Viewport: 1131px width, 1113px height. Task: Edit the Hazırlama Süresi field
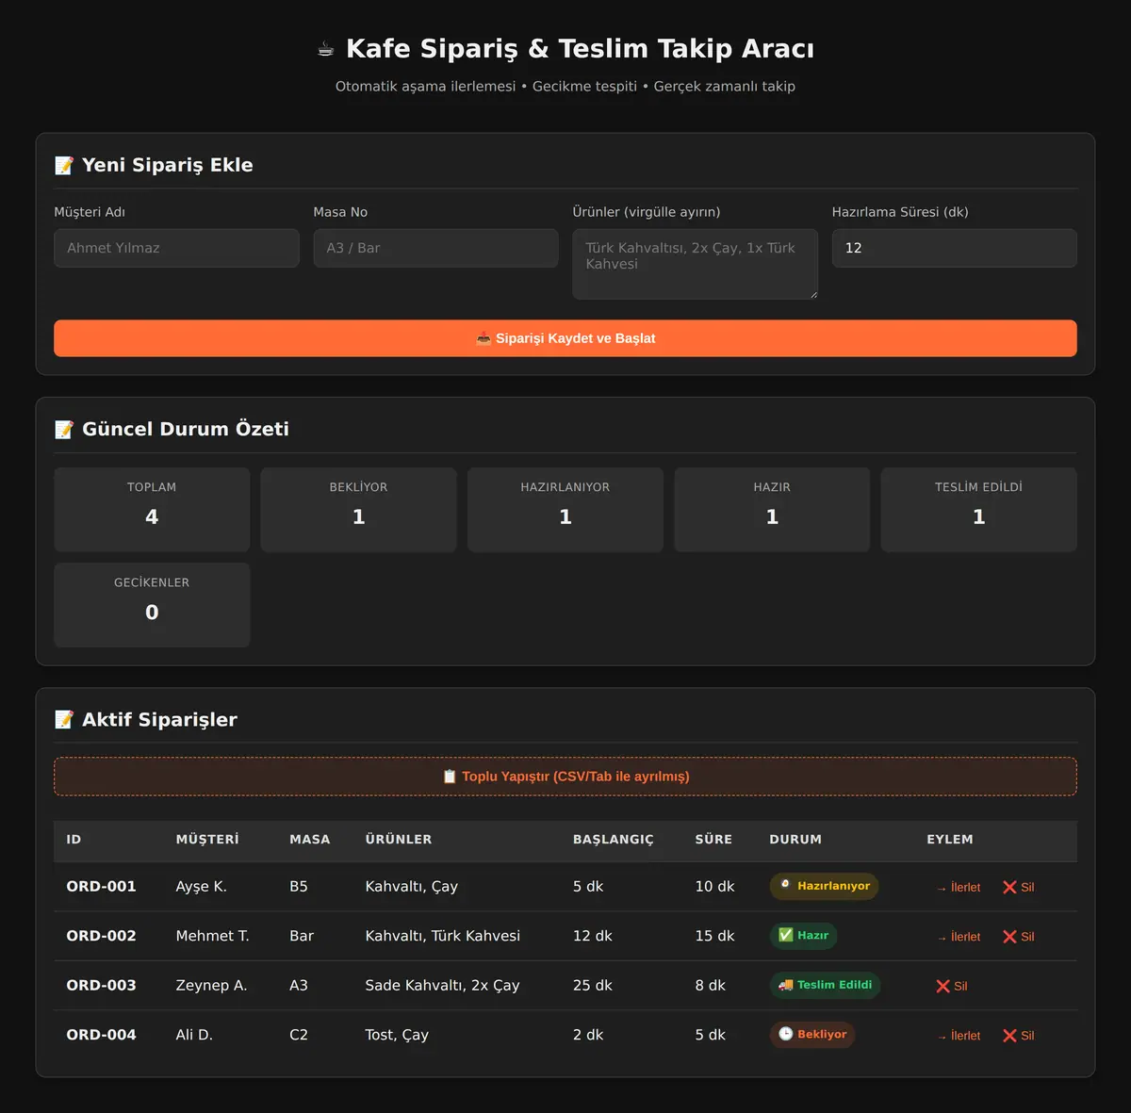click(x=954, y=248)
